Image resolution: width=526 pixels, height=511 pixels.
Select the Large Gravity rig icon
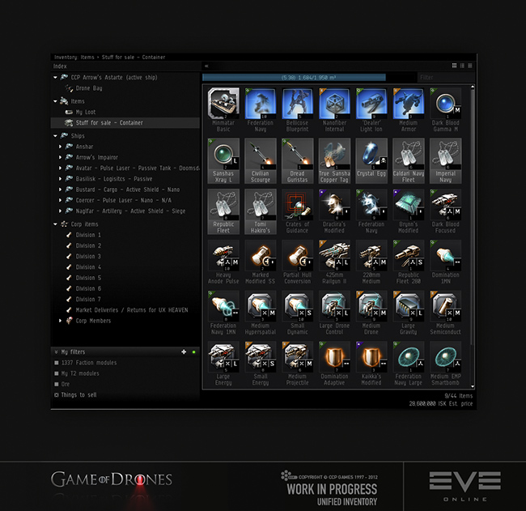click(x=408, y=306)
